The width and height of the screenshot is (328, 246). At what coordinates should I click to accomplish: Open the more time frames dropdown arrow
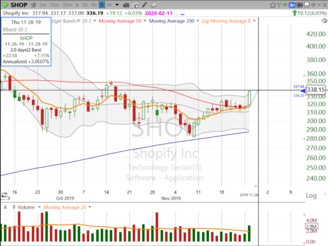point(117,5)
